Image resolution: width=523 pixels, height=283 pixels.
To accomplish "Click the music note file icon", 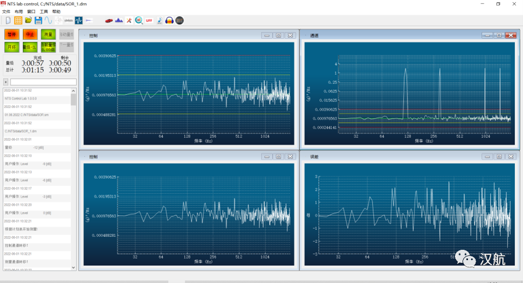I will tap(160, 21).
